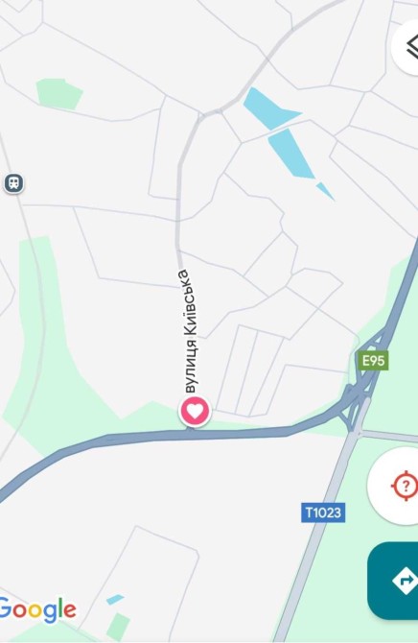The image size is (418, 643).
Task: Tap the green E95 road shield
Action: pyautogui.click(x=373, y=361)
